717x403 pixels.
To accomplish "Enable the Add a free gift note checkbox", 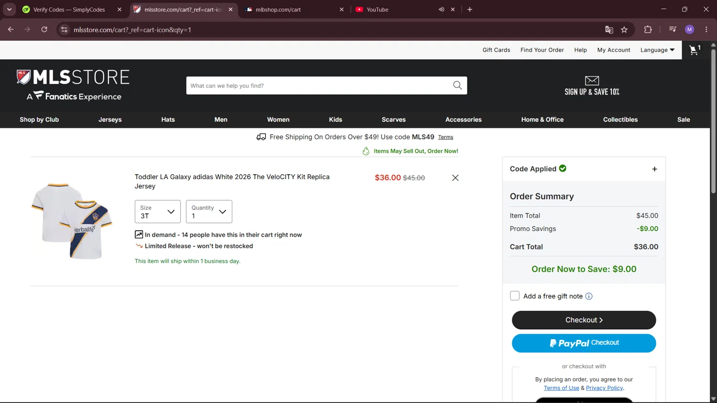I will [515, 296].
